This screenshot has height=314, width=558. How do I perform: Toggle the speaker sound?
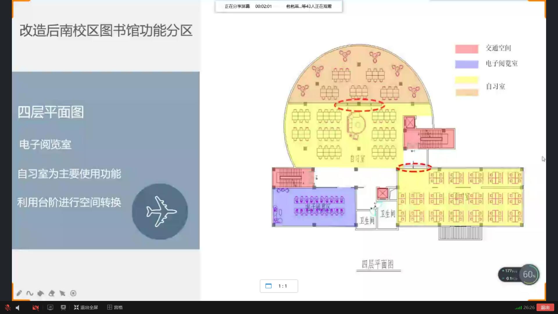[x=18, y=307]
